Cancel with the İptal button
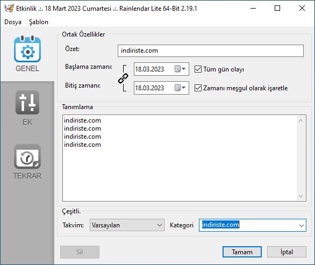 pyautogui.click(x=287, y=252)
